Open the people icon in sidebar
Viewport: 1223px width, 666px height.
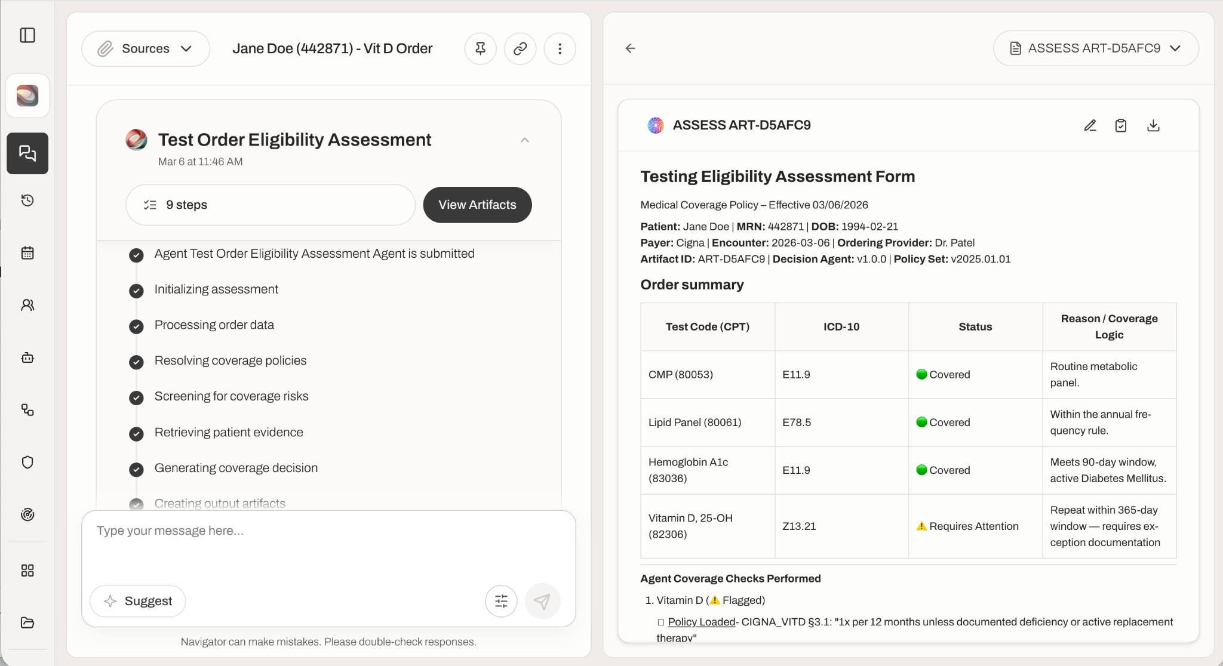[x=27, y=305]
